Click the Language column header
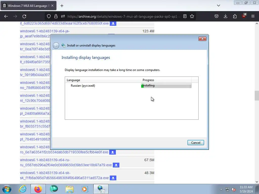 click(x=103, y=80)
